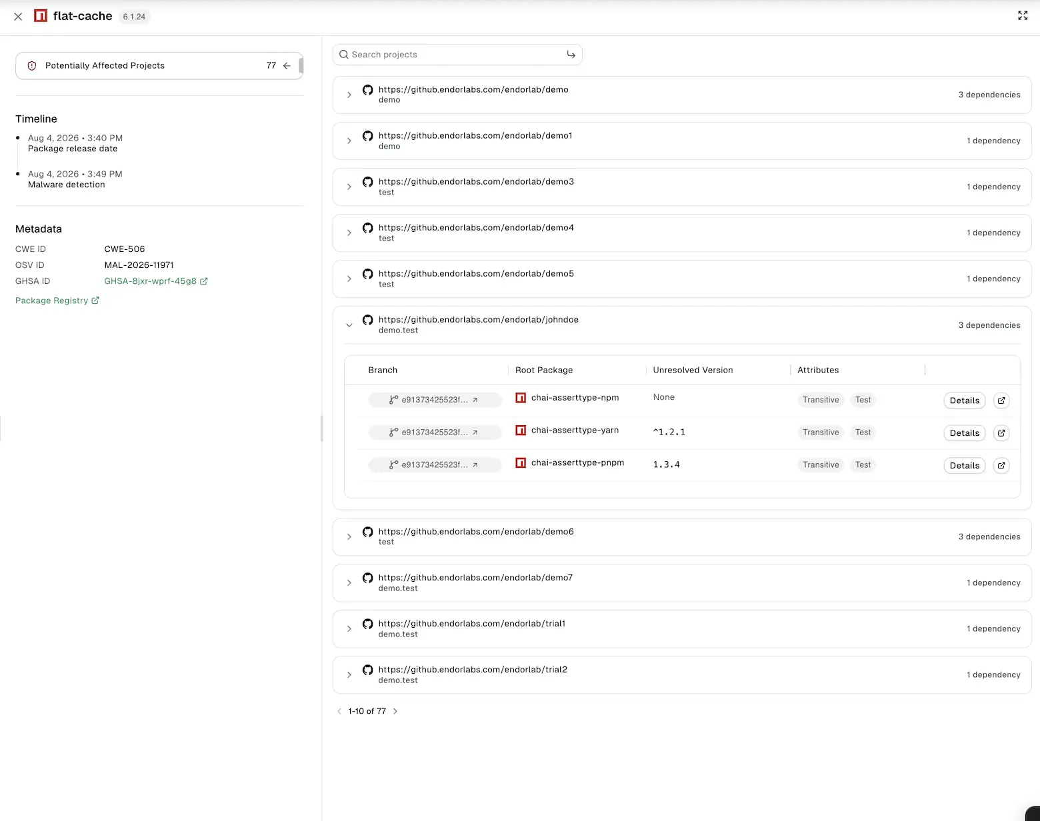Image resolution: width=1040 pixels, height=821 pixels.
Task: Click GitHub icon for endorlab/demo4 project
Action: click(367, 228)
